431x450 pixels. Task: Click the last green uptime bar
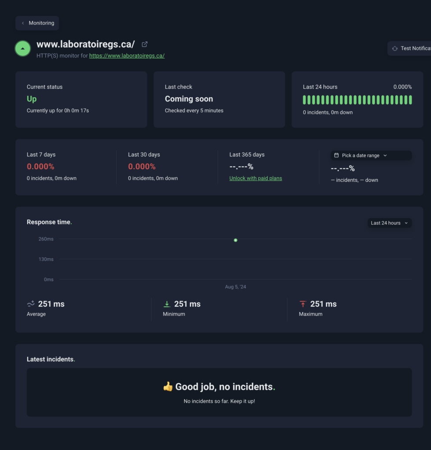tap(410, 100)
